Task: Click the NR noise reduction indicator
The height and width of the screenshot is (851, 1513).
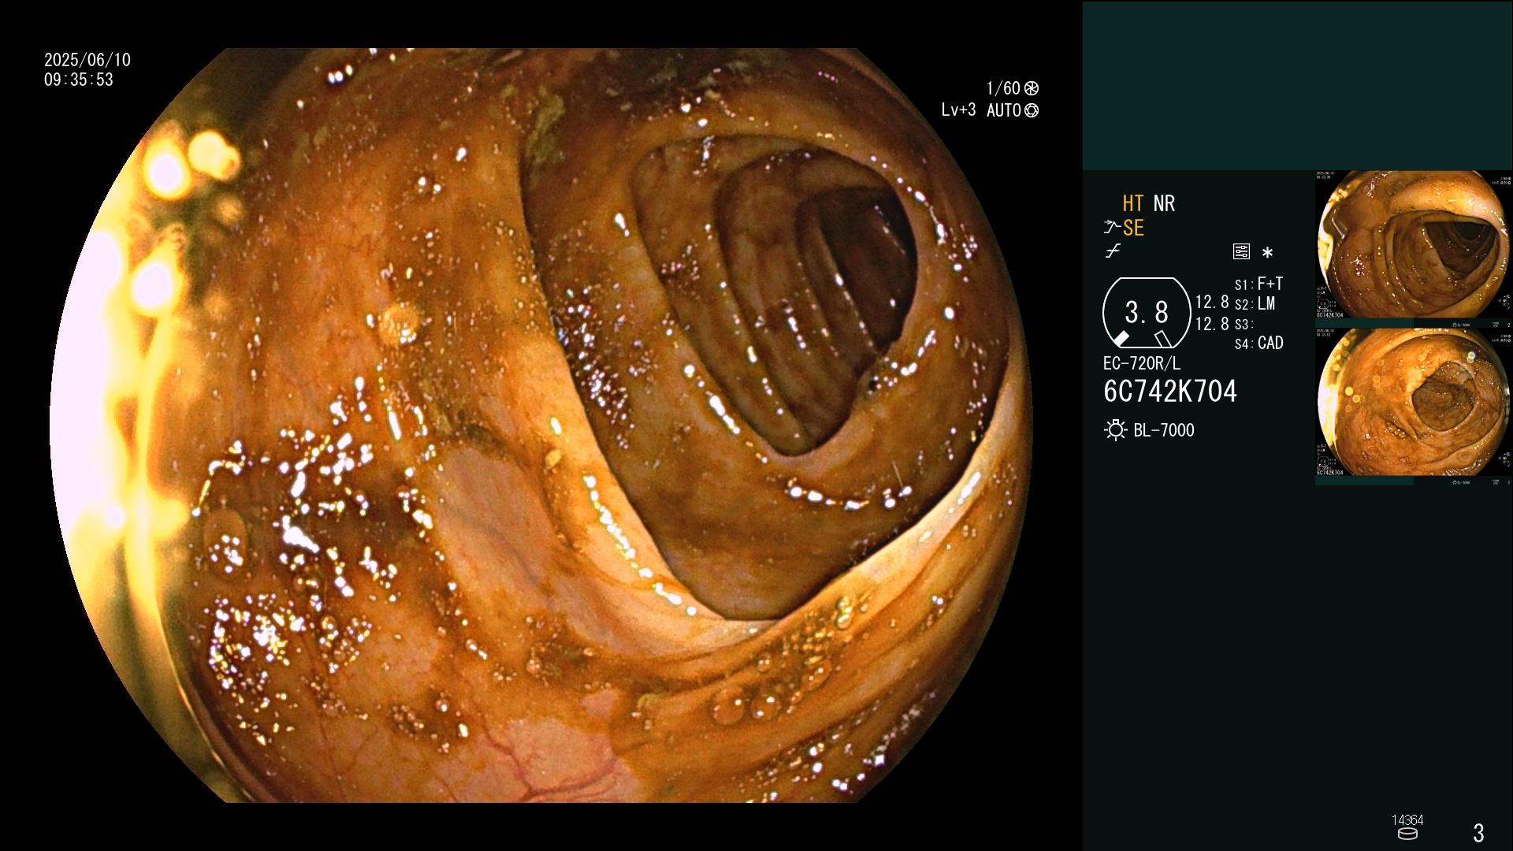Action: 1164,203
